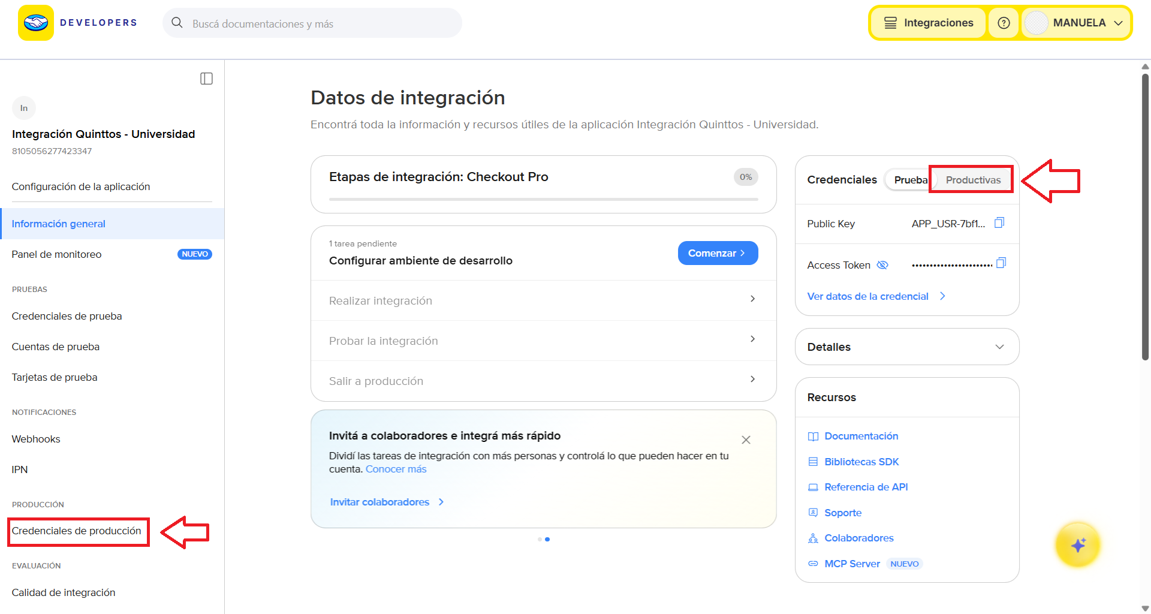Image resolution: width=1151 pixels, height=614 pixels.
Task: Click the MANUELA user avatar
Action: pyautogui.click(x=1036, y=23)
